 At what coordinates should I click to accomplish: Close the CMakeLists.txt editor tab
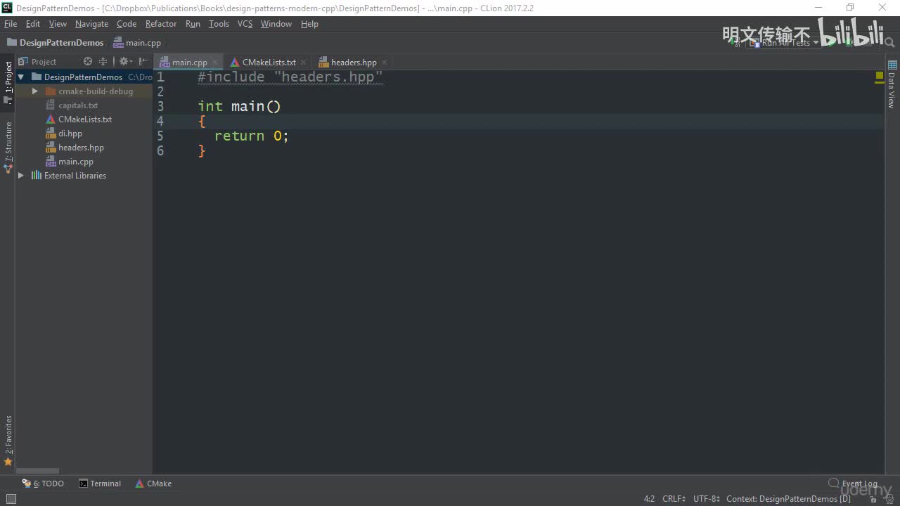click(x=303, y=63)
